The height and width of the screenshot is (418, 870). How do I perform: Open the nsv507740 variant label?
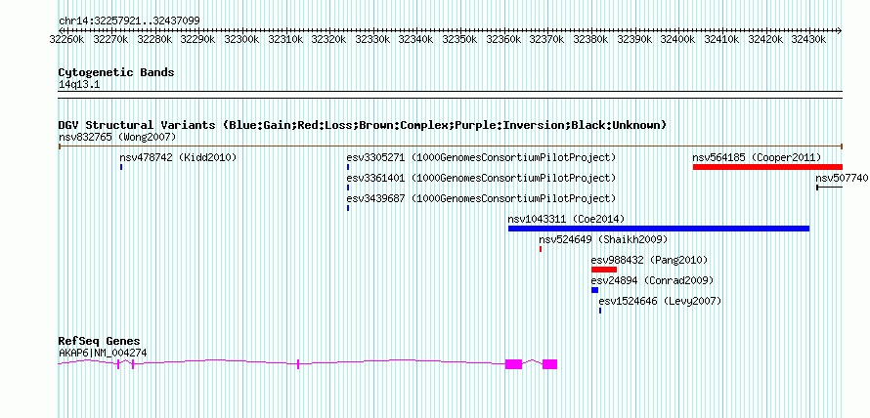pyautogui.click(x=842, y=178)
